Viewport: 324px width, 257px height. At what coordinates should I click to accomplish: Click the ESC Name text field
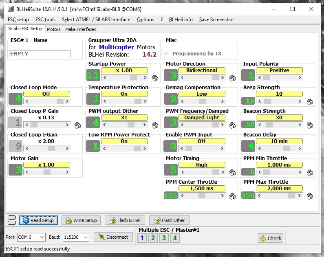[x=40, y=54]
